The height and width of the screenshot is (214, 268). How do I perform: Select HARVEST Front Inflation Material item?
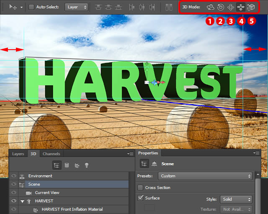74,209
